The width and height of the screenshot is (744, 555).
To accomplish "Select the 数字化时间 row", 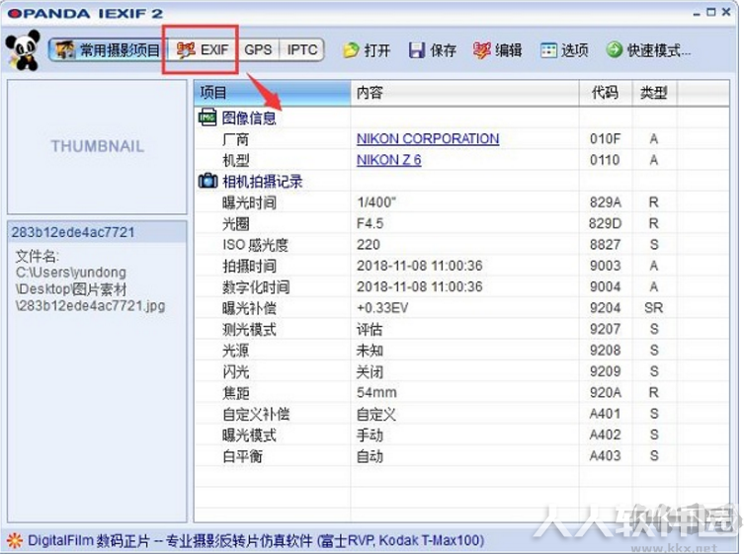I will point(461,287).
